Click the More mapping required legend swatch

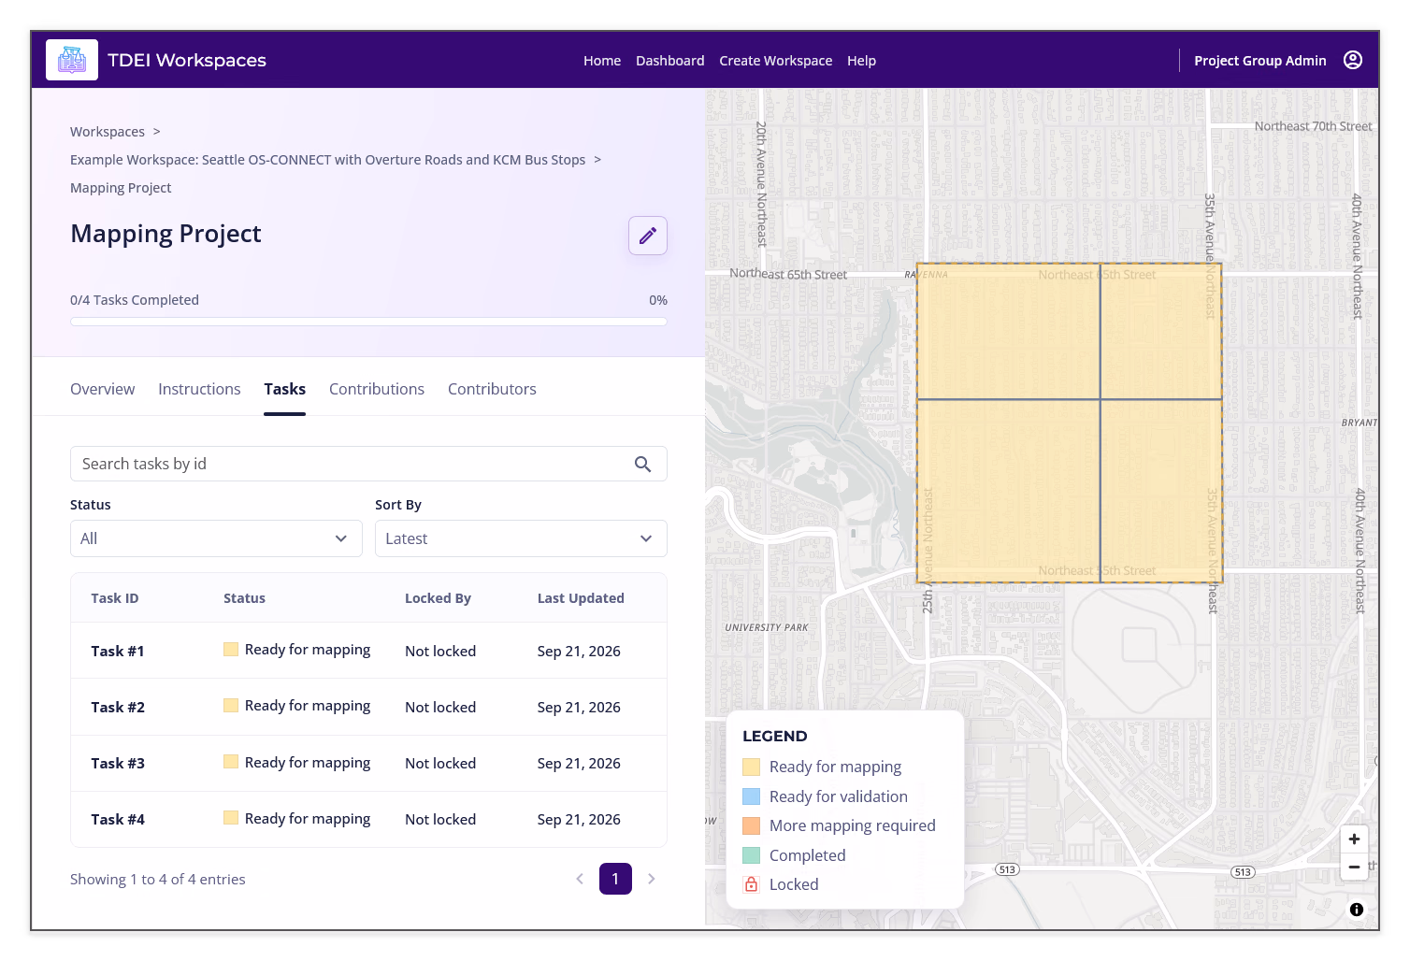[751, 825]
